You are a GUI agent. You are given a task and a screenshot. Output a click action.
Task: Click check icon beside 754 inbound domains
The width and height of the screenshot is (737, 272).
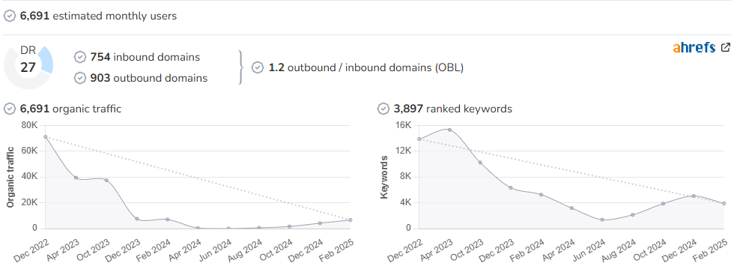point(80,58)
